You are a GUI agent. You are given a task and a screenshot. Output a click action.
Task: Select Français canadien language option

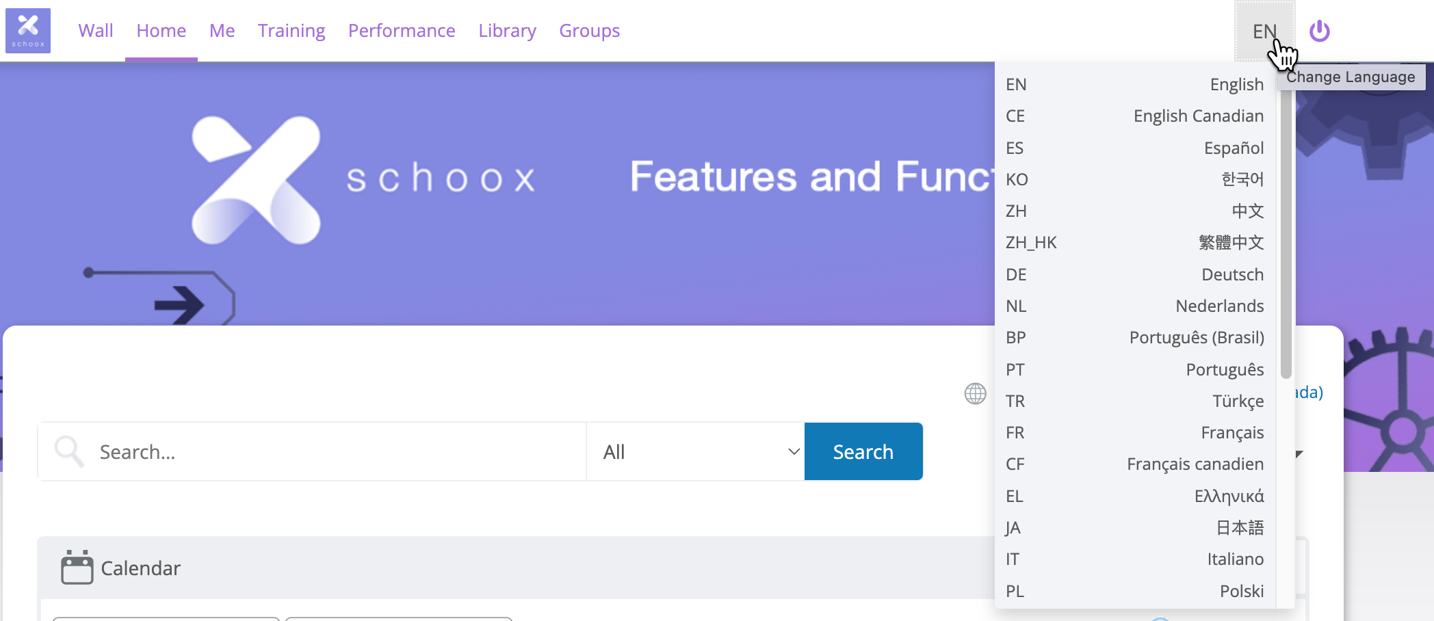point(1135,464)
